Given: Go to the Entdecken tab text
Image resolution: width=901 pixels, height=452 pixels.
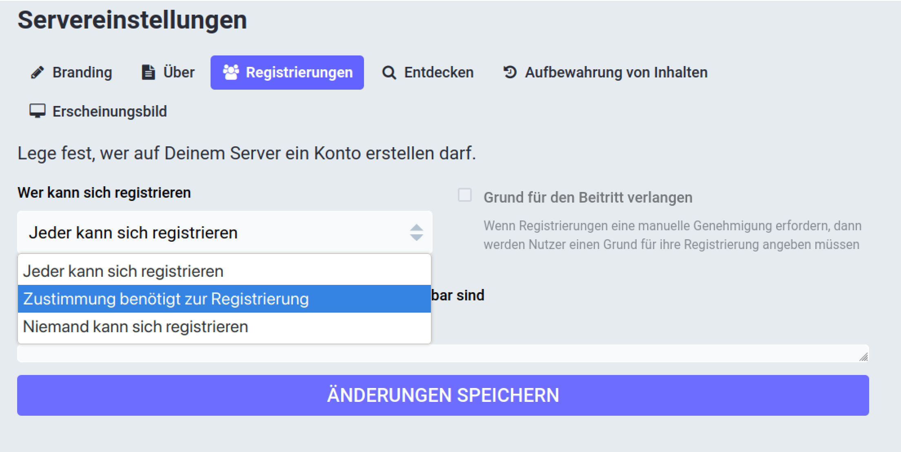Looking at the screenshot, I should pos(439,73).
